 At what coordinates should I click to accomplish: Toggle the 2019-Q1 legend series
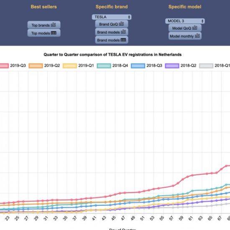[x=78, y=66]
